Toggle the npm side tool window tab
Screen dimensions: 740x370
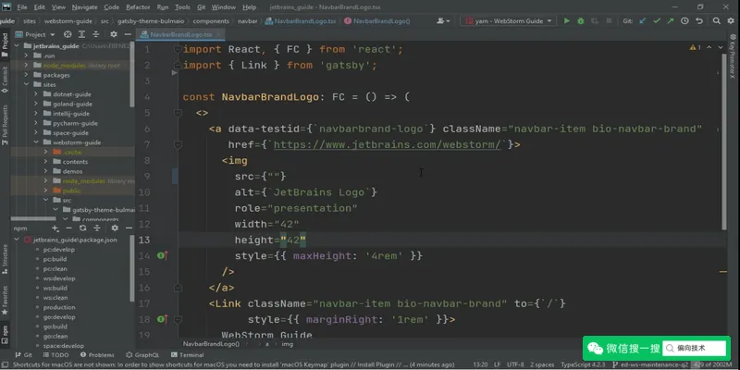tap(6, 334)
